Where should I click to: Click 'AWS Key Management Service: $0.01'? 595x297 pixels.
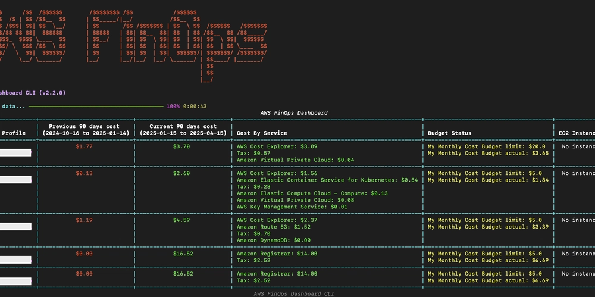tap(292, 207)
